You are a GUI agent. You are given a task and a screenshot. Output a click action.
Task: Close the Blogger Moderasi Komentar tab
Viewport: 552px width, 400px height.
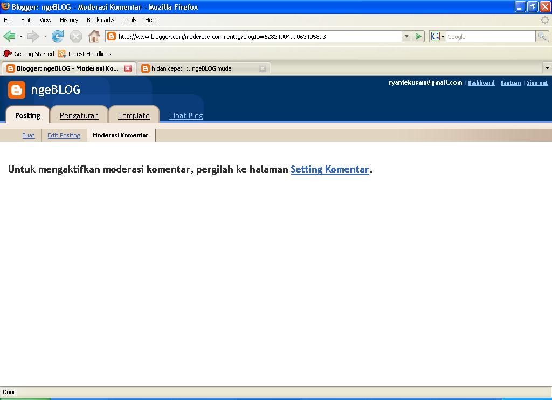(128, 68)
